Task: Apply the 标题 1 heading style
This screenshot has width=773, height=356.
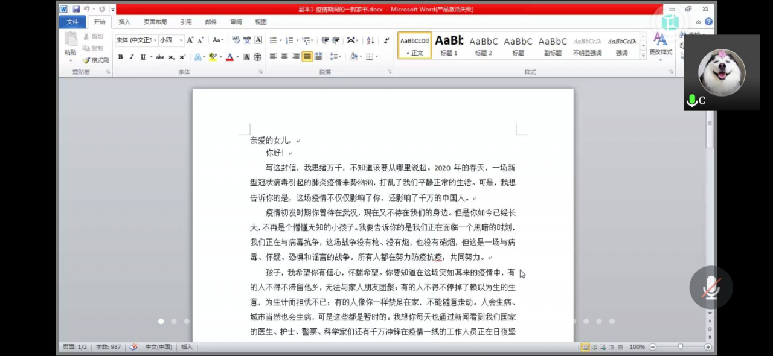Action: pyautogui.click(x=449, y=45)
